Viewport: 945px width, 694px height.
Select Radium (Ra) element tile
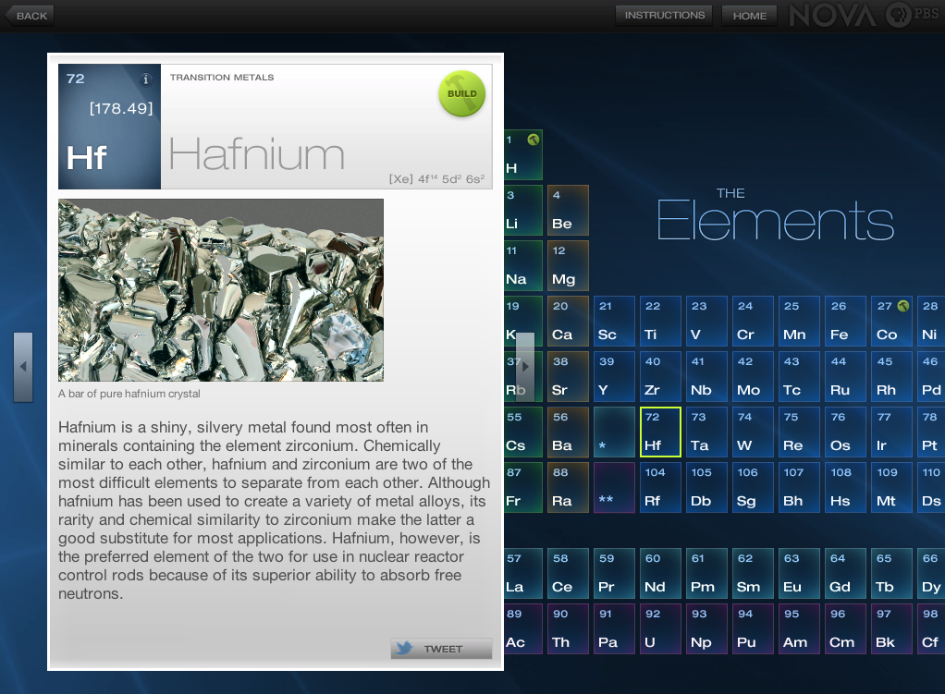click(x=568, y=487)
